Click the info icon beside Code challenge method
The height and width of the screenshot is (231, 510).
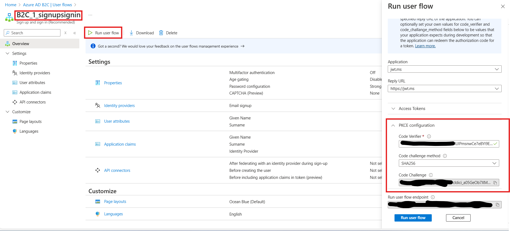click(445, 156)
